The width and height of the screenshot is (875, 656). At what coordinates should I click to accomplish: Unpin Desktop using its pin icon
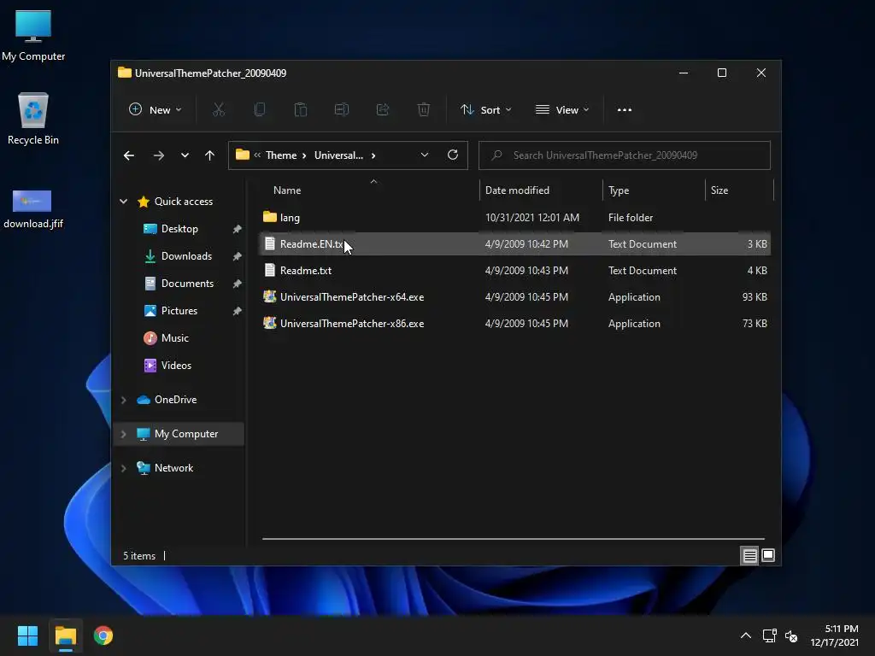pos(238,229)
